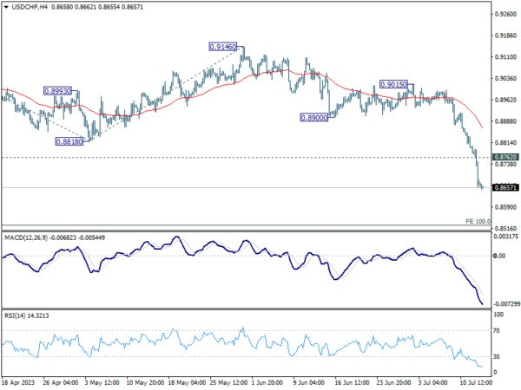Click the 0.87620 level marker on price axis

(x=505, y=157)
